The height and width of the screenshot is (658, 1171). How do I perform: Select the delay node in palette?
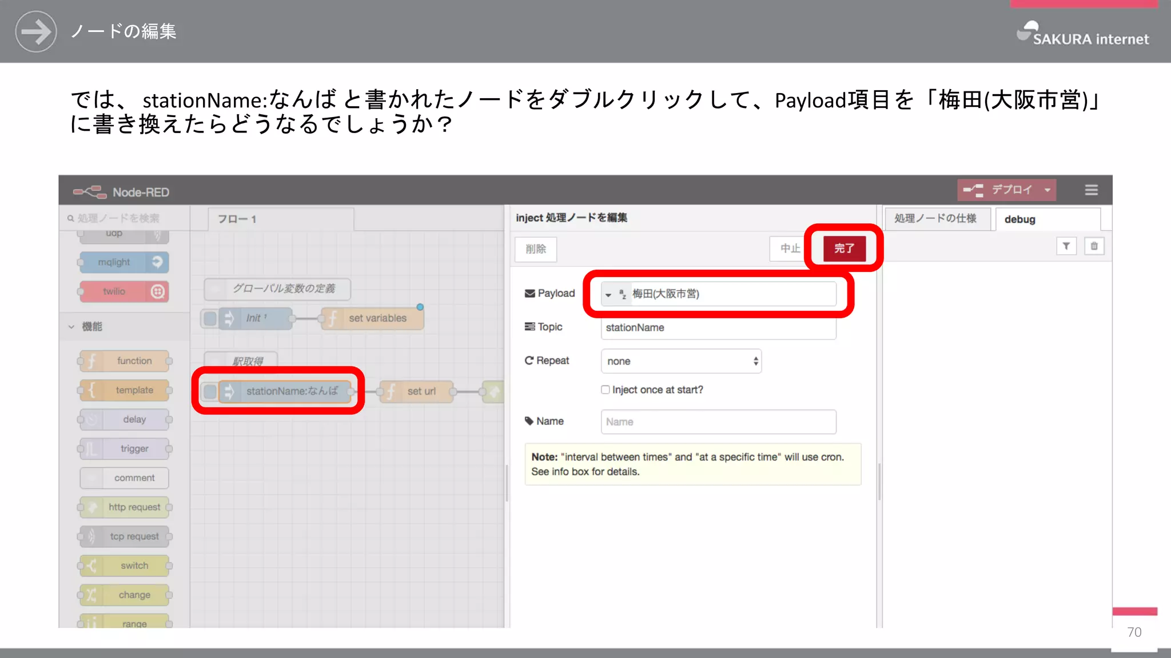pos(125,419)
